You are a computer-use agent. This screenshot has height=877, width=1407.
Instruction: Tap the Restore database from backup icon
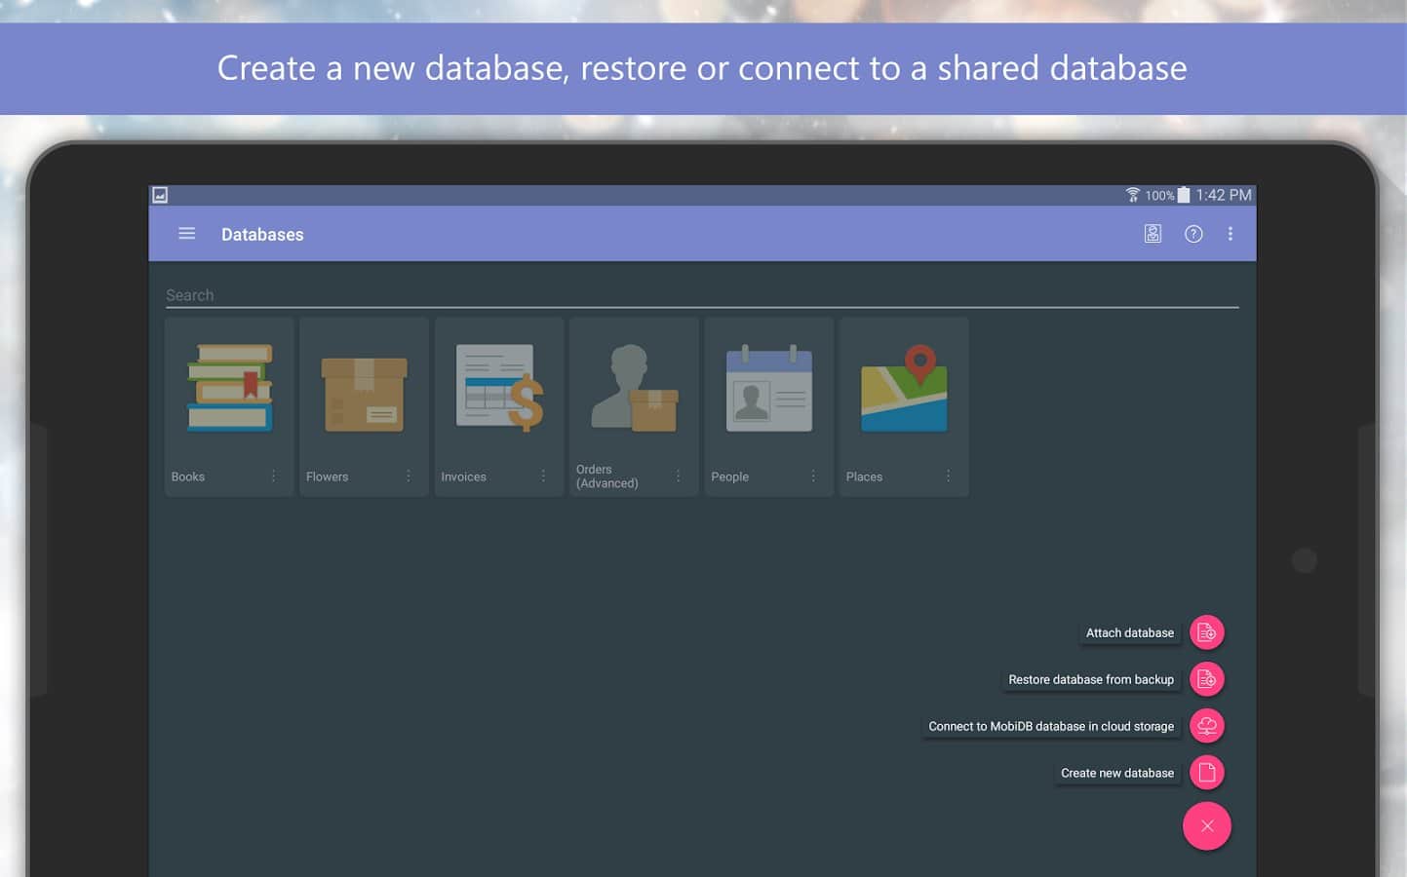coord(1206,679)
